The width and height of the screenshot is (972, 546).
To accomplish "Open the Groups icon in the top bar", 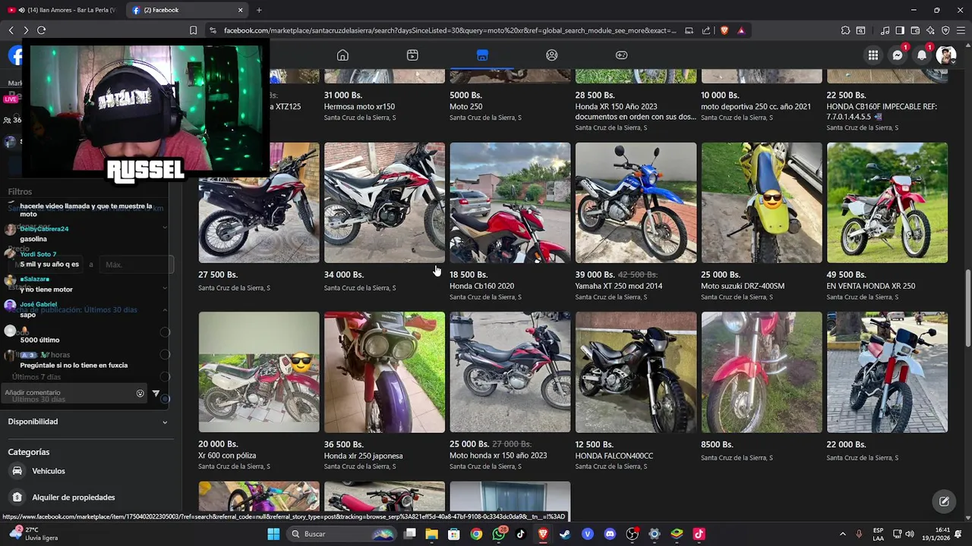I will [x=552, y=55].
